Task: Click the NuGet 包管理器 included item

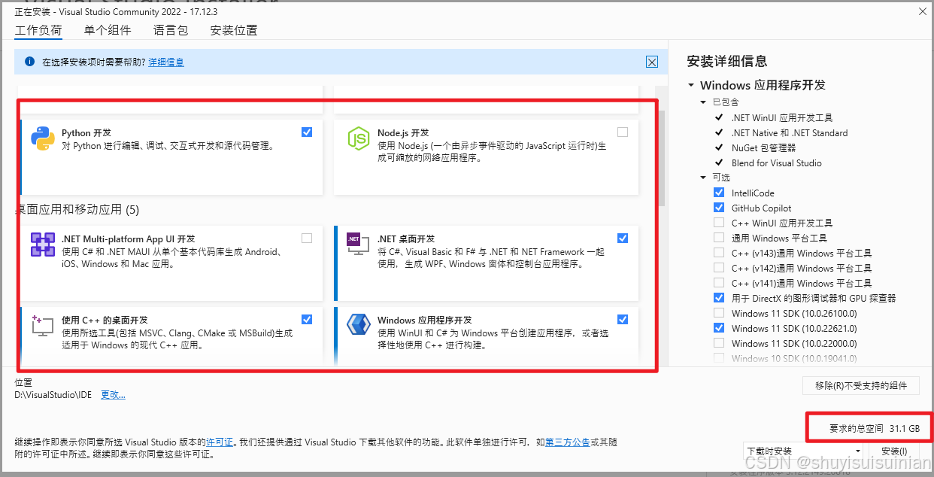Action: [x=763, y=147]
